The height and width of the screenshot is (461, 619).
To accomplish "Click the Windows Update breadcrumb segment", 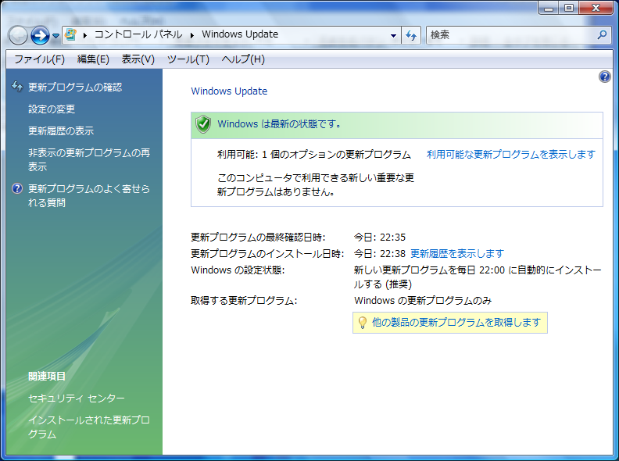I will [x=240, y=34].
